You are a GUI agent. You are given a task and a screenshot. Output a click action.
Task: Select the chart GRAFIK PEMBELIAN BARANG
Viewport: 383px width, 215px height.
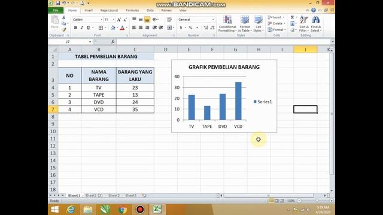[224, 96]
